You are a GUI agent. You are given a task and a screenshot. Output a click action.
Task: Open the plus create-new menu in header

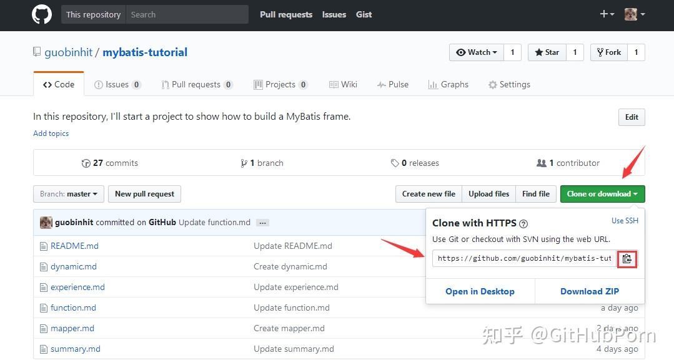pyautogui.click(x=604, y=14)
